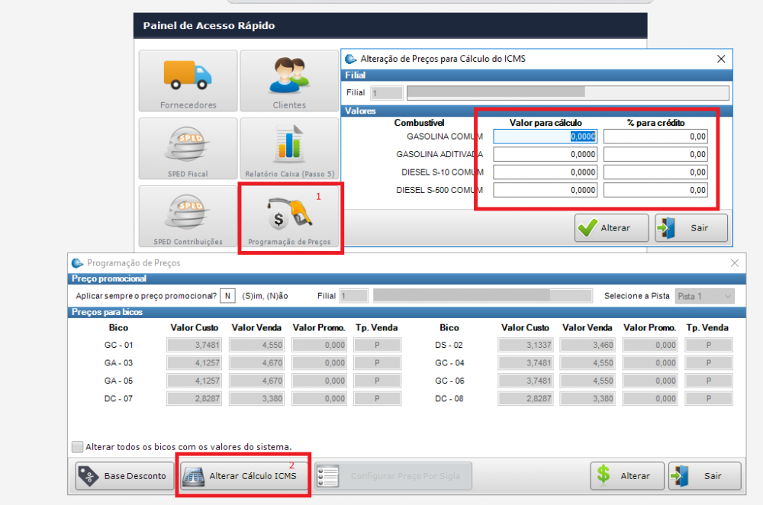Click the disabled Configurar Preço Por Sigla button
The width and height of the screenshot is (763, 505).
tap(393, 476)
